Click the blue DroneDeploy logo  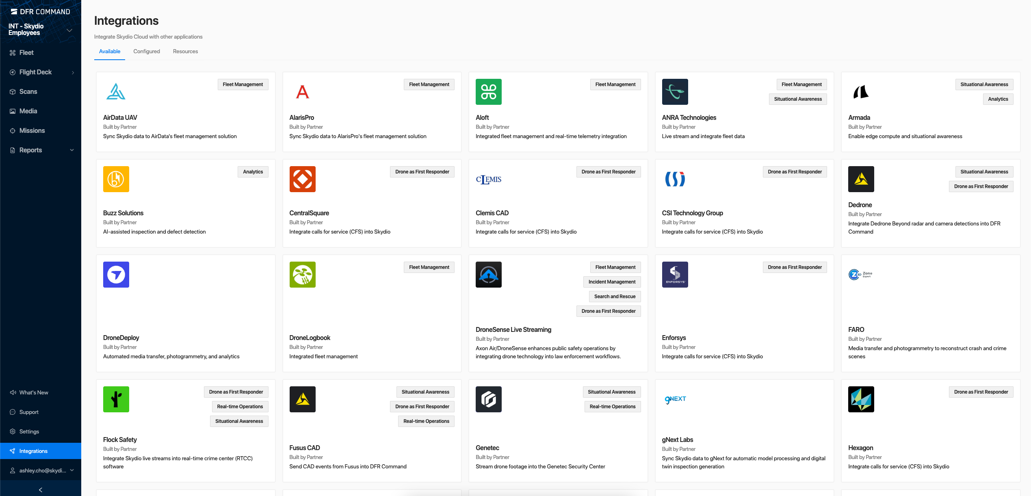pyautogui.click(x=116, y=275)
